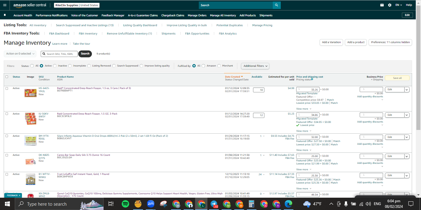This screenshot has height=210, width=421.
Task: Select checkbox for SKU HS-6425-YM2L row
Action: [7, 88]
